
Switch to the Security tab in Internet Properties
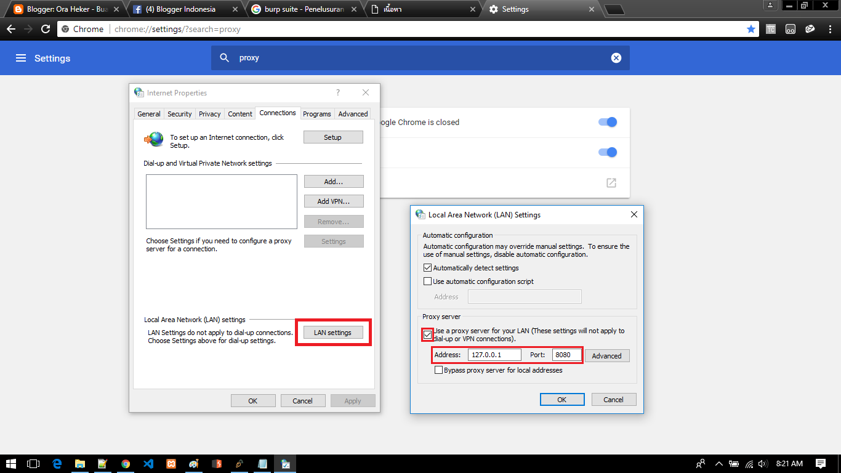(x=179, y=113)
